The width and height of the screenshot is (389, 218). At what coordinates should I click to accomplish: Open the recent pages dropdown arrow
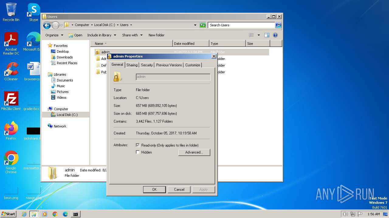pyautogui.click(x=61, y=25)
